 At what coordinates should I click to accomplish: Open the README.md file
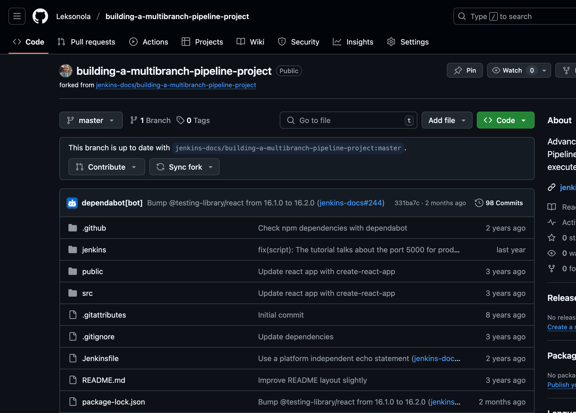(104, 380)
